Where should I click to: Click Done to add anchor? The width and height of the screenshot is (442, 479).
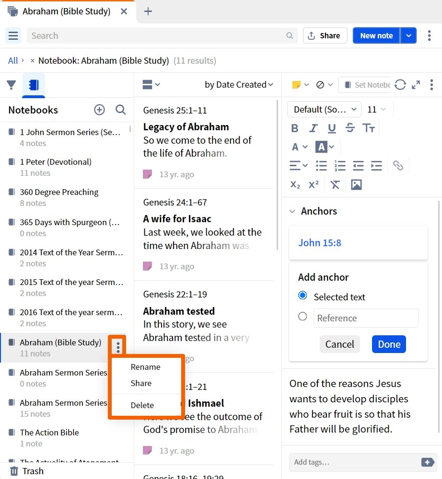click(x=389, y=344)
